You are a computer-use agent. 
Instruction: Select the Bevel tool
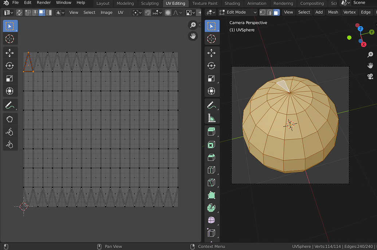tap(212, 157)
